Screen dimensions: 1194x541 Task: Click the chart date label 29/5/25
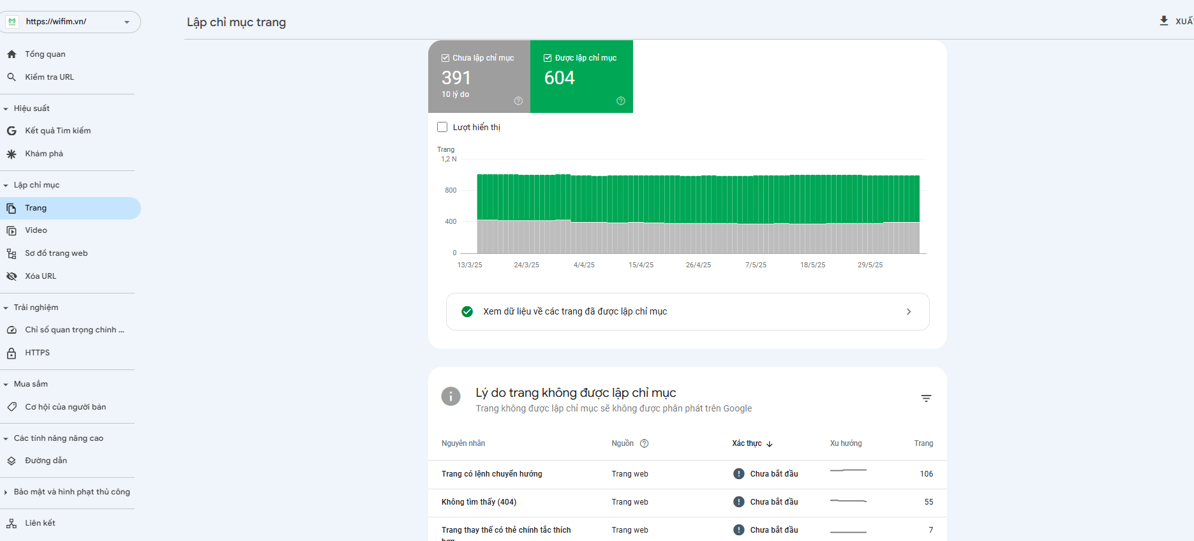pyautogui.click(x=870, y=265)
